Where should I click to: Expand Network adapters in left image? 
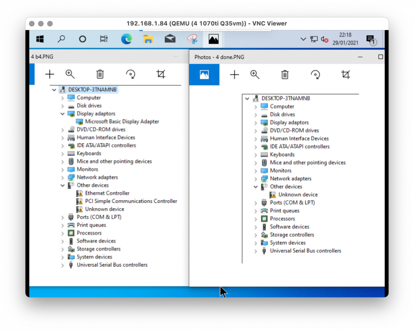pyautogui.click(x=63, y=178)
